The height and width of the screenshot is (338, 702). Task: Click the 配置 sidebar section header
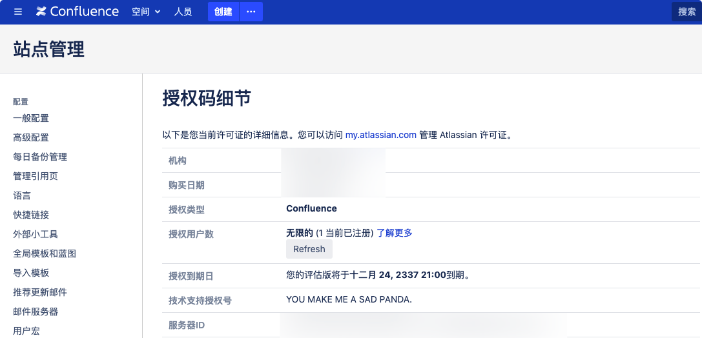pyautogui.click(x=21, y=102)
